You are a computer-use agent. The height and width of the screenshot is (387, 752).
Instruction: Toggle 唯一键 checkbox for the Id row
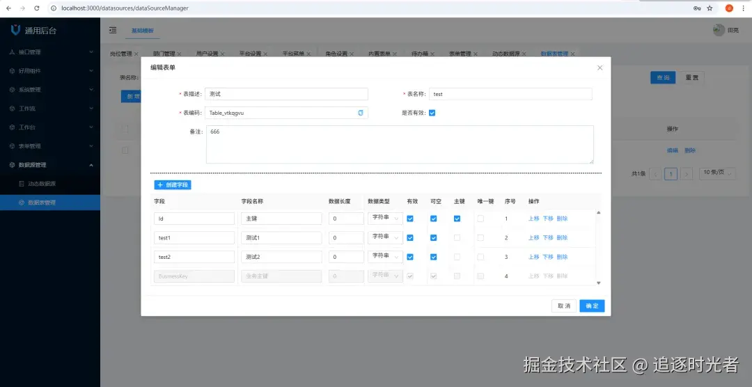pos(480,219)
